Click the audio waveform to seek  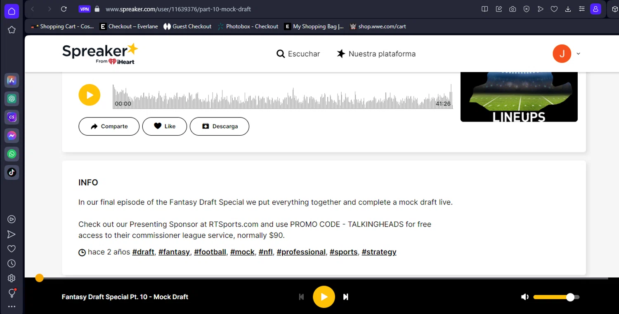pyautogui.click(x=283, y=96)
